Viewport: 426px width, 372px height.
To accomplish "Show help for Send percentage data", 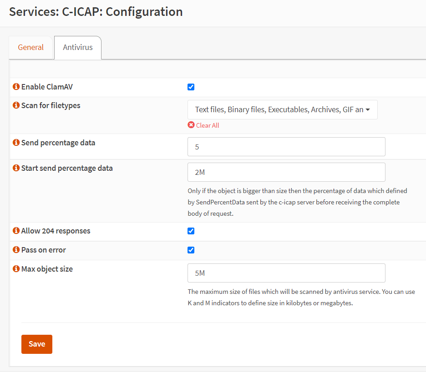I will click(x=16, y=143).
